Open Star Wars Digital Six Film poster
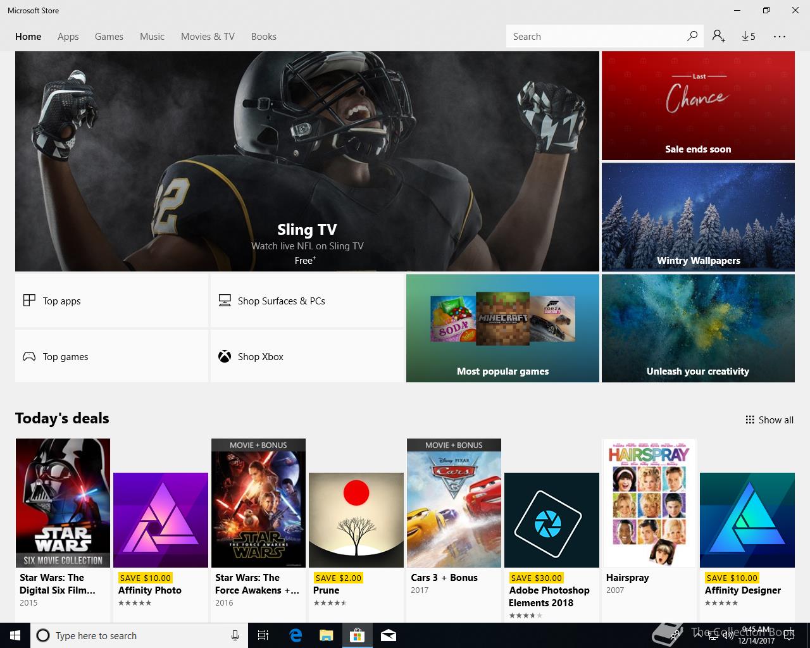Screen dimensions: 810x648 pyautogui.click(x=63, y=503)
